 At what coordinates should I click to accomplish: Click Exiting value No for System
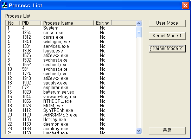[103, 28]
